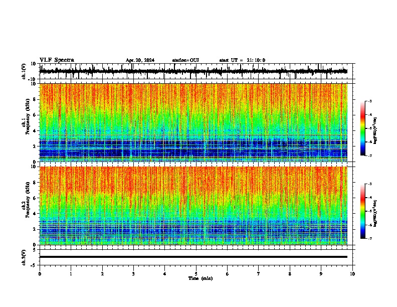This screenshot has height=307, width=397.
Task: Select the "start UT = 21:10: 0" text
Action: pos(242,60)
